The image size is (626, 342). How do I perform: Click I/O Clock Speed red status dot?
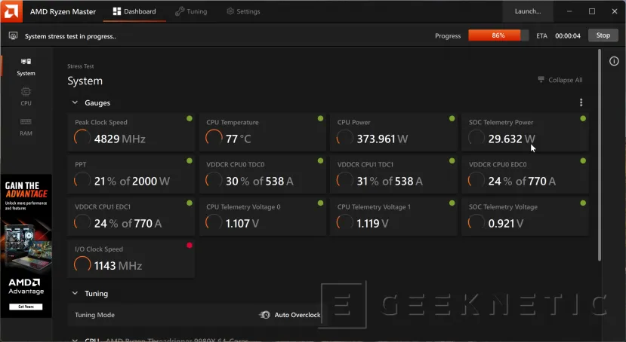[x=190, y=246]
